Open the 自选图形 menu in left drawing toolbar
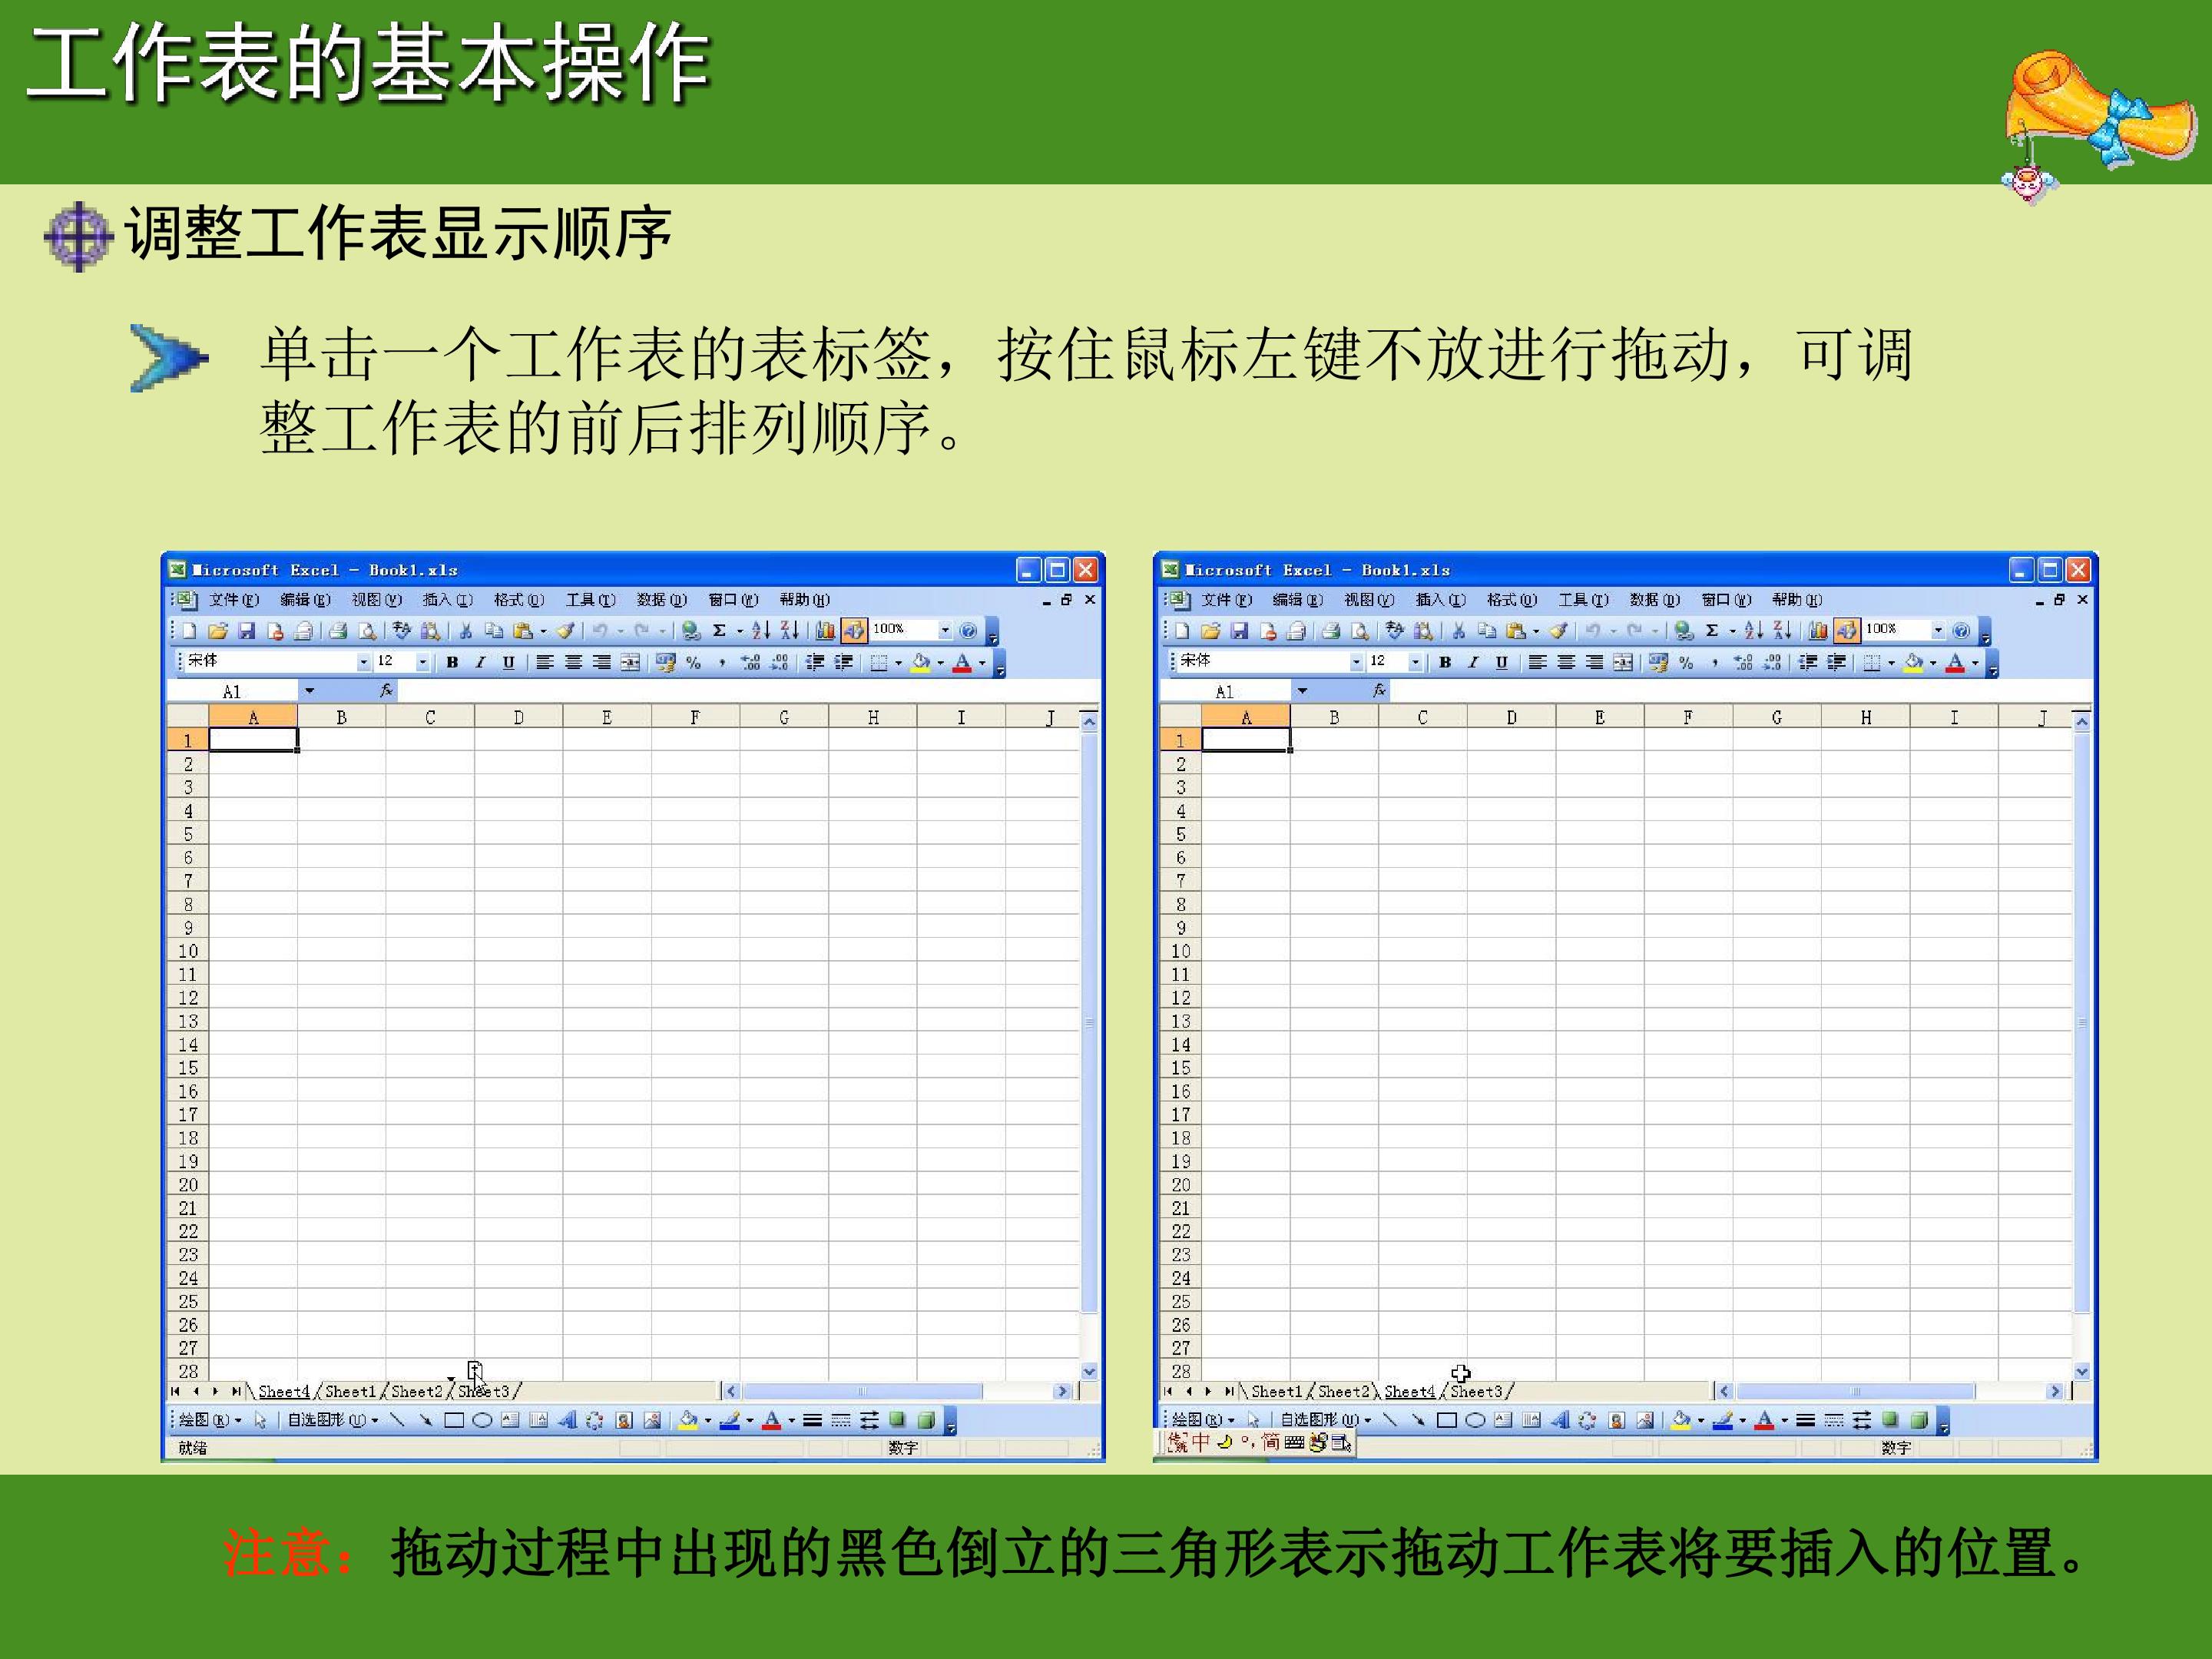The width and height of the screenshot is (2212, 1659). pyautogui.click(x=333, y=1420)
